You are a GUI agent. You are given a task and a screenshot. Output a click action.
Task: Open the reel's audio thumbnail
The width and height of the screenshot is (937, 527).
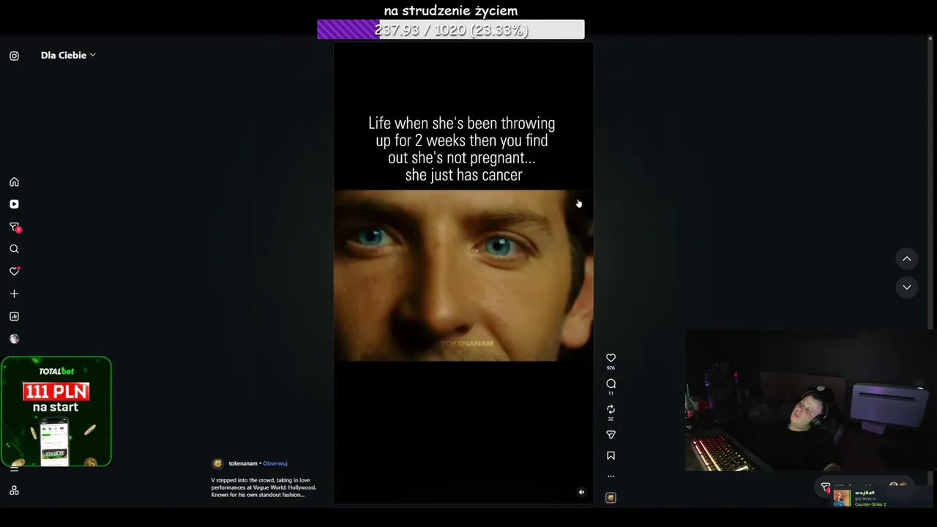(611, 498)
